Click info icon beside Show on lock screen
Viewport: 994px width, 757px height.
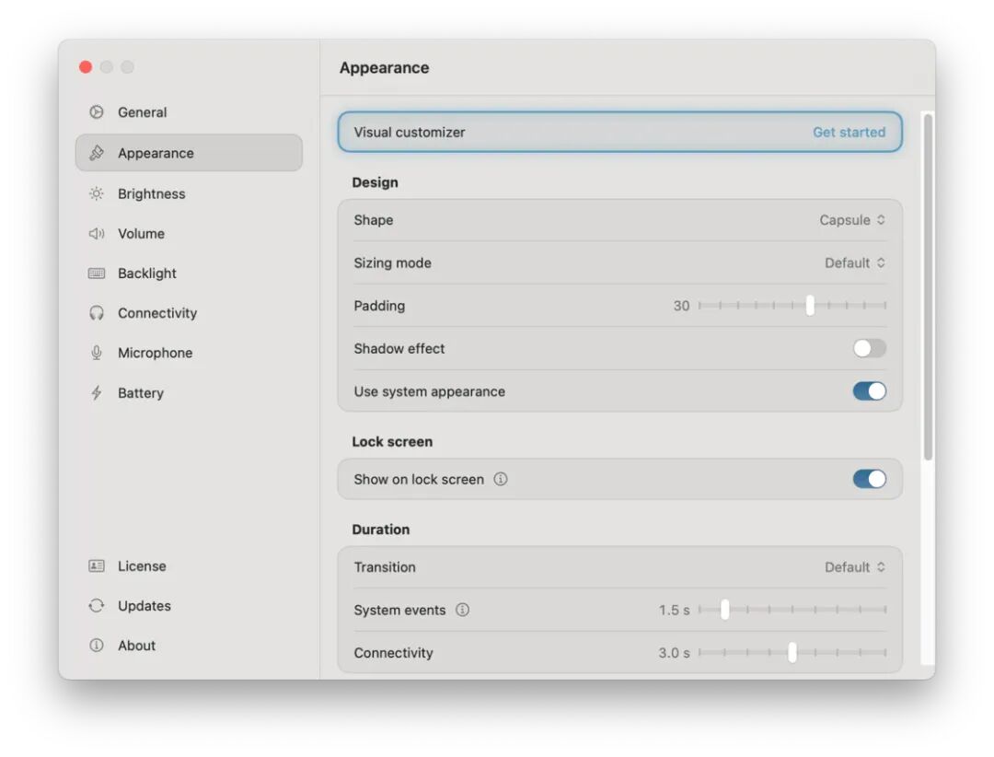[x=501, y=479]
